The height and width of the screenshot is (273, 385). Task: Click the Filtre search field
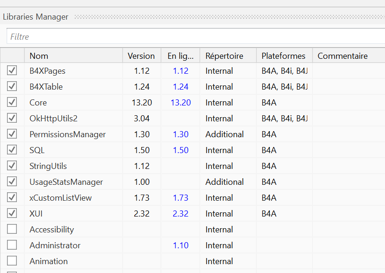point(196,36)
